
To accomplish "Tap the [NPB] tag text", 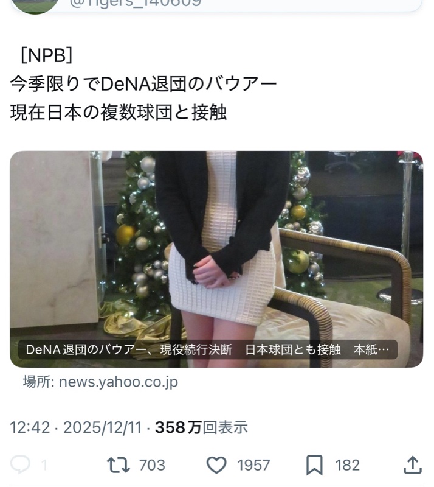I will click(x=47, y=55).
